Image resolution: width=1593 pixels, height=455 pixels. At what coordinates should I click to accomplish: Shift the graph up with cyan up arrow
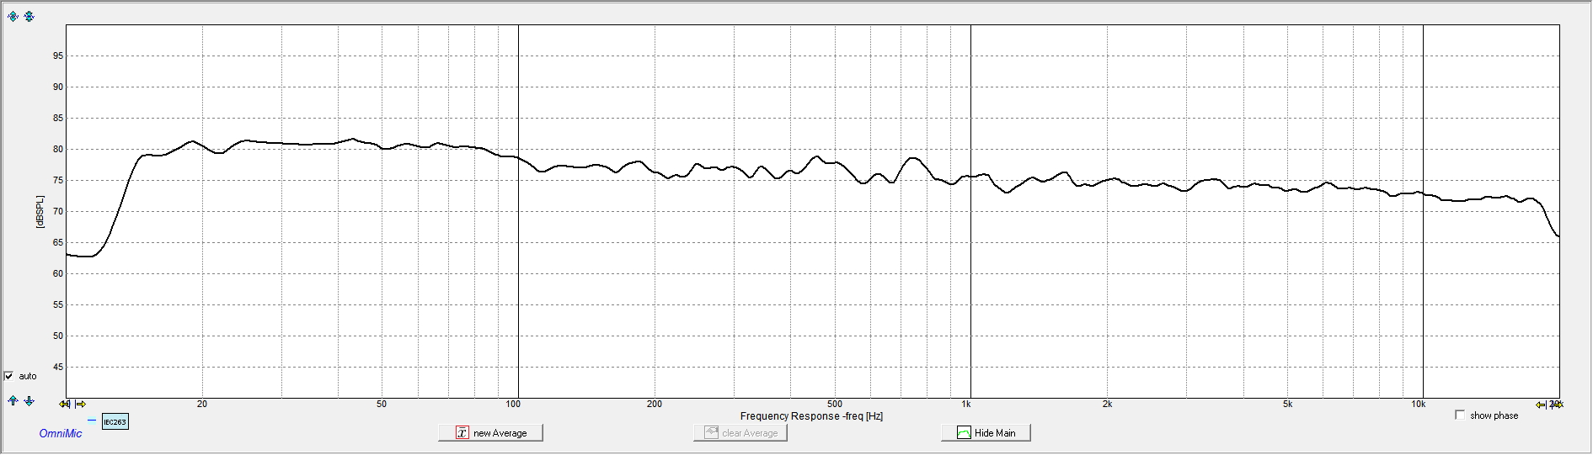13,401
